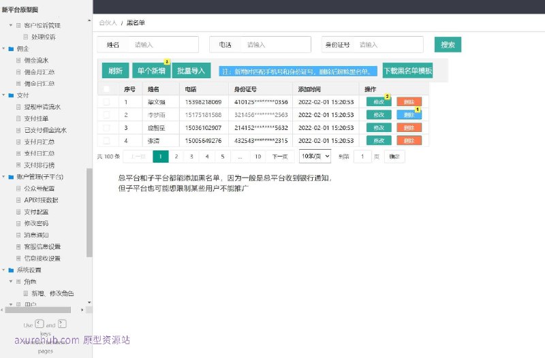The image size is (545, 358).
Task: Click 删除 button for row 3
Action: (409, 128)
